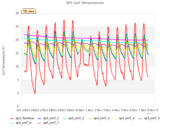Image resolution: width=170 pixels, height=128 pixels.
Task: Toggle the sp3_smT_4 legend entry
Action: tap(124, 118)
